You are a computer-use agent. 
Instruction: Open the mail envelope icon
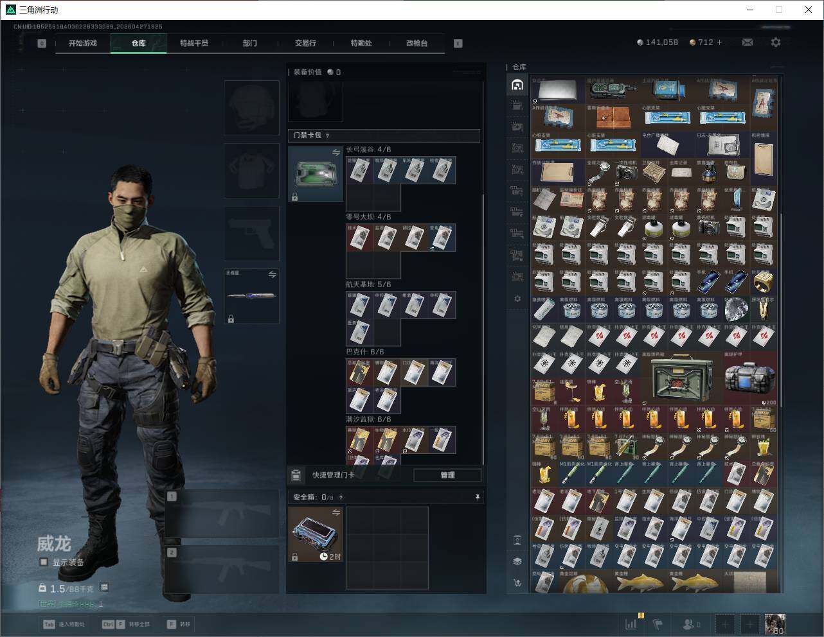[x=748, y=42]
